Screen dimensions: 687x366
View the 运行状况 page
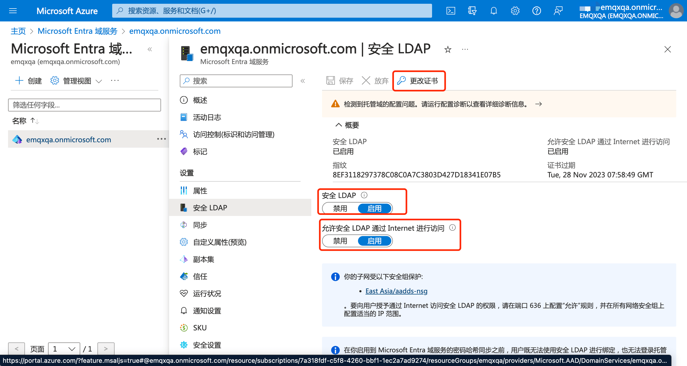(x=207, y=294)
